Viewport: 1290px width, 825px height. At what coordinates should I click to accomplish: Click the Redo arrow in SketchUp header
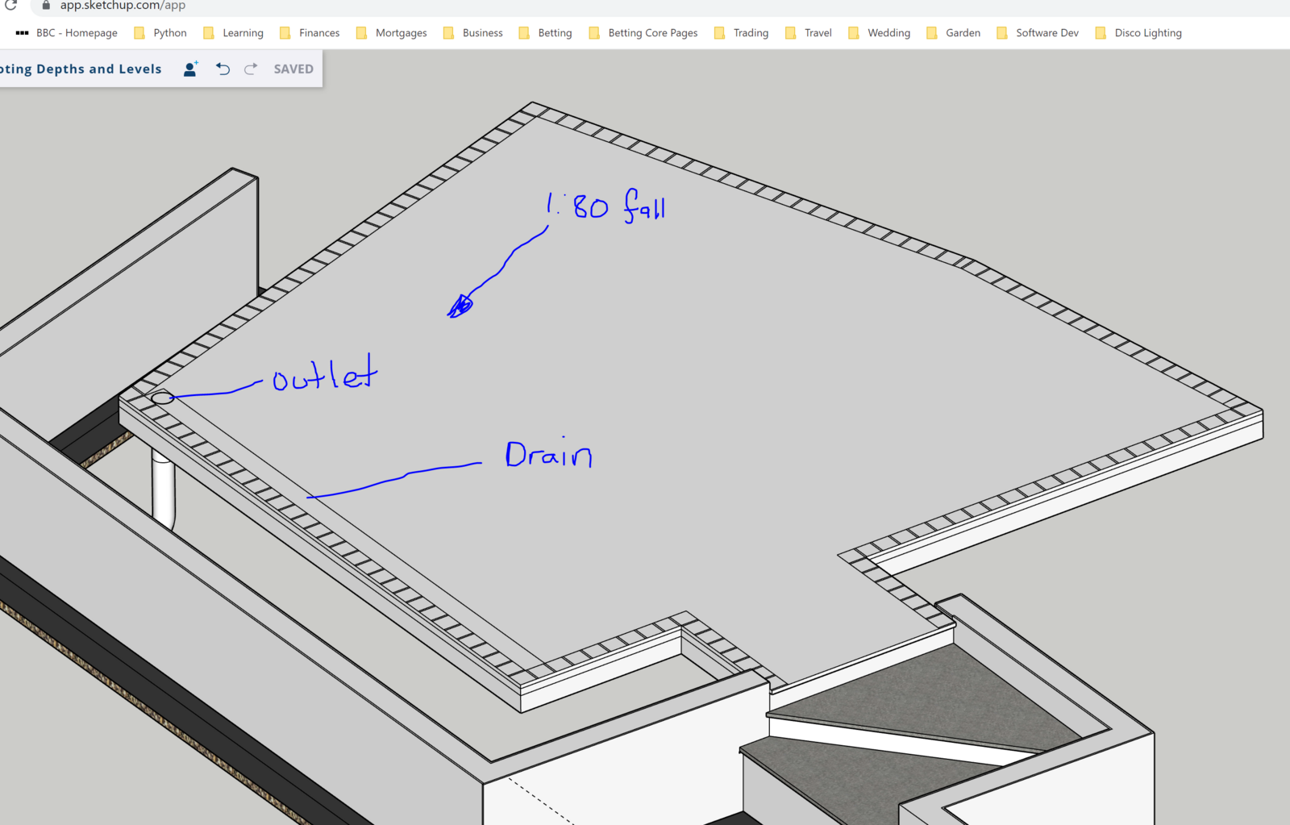click(x=251, y=69)
